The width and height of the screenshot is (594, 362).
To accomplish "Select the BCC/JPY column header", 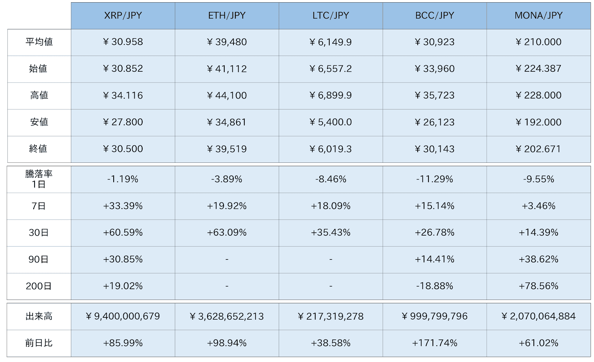I will (435, 16).
